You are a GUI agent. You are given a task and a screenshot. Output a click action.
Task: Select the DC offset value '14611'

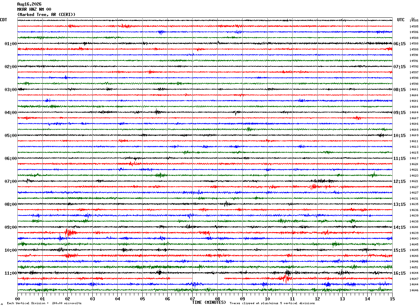tap(414, 141)
